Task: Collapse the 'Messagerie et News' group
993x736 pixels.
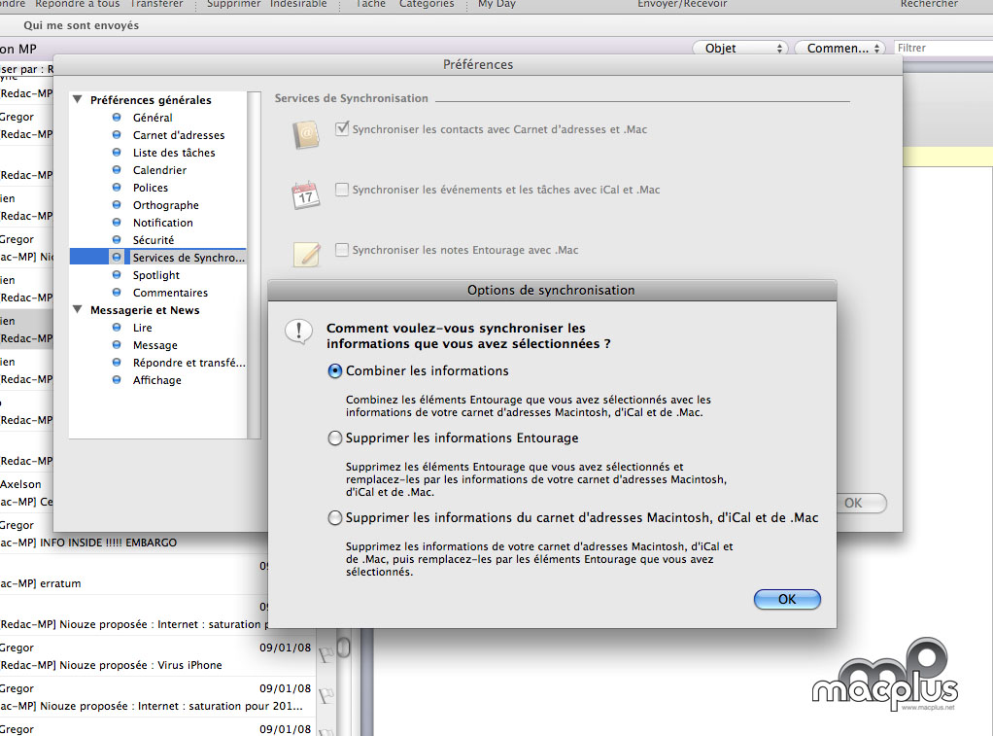Action: coord(78,310)
